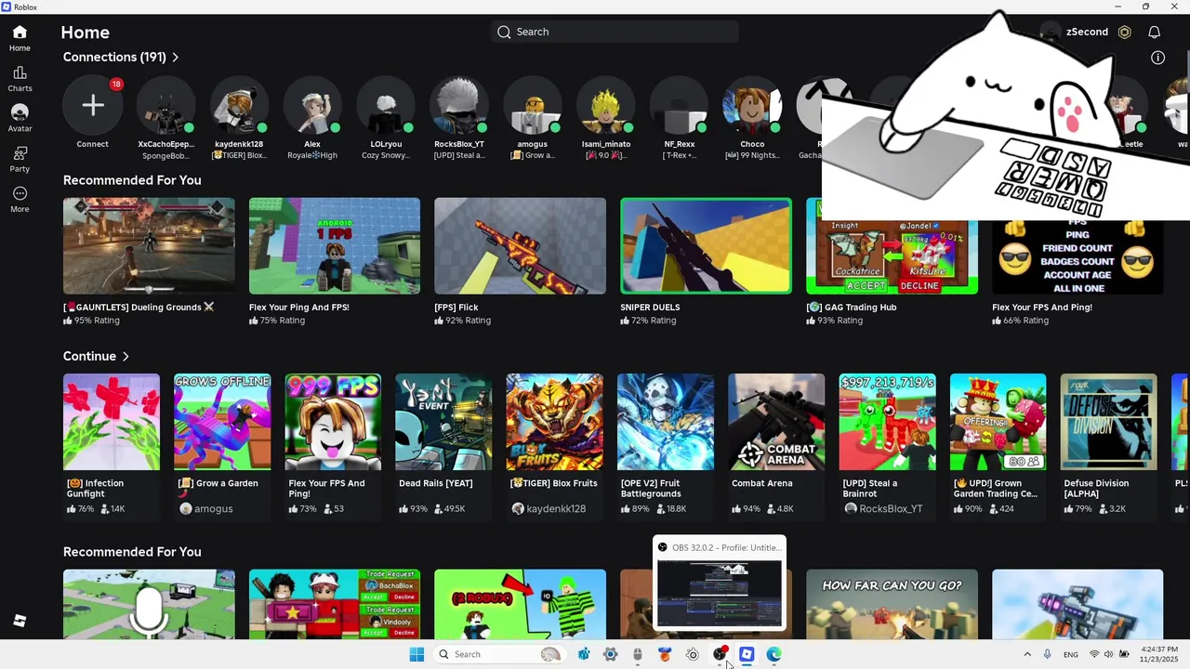Open Isami_minato's avatar in Connections
The image size is (1190, 669).
click(606, 105)
